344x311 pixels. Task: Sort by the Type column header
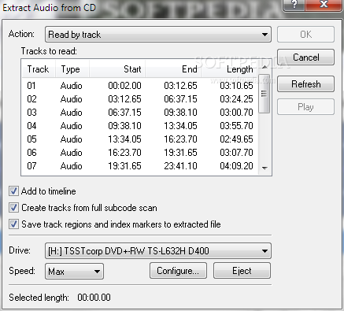tap(72, 69)
